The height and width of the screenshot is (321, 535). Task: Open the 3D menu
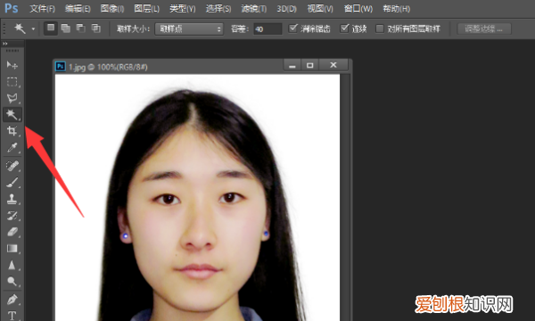[x=286, y=9]
